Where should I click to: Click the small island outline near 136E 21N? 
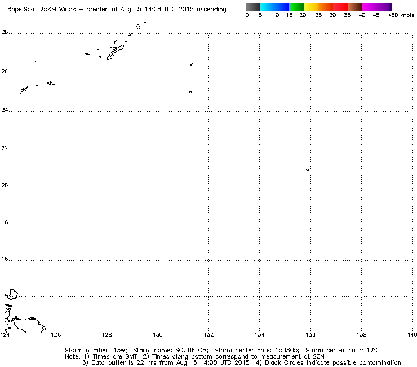pos(308,169)
